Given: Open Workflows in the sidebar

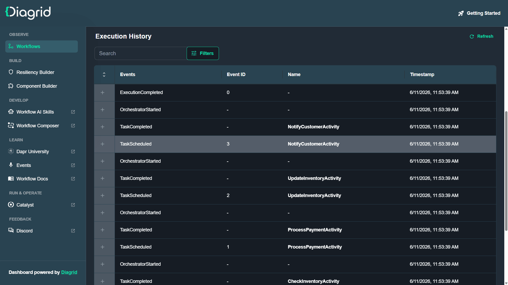Looking at the screenshot, I should (x=42, y=46).
